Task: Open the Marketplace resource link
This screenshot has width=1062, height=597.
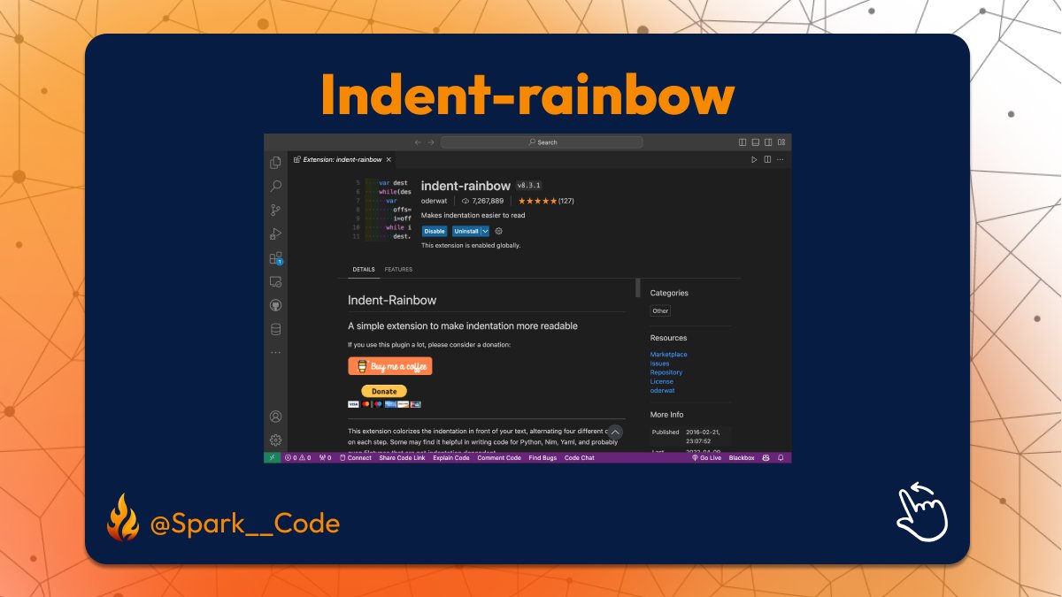Action: coord(668,355)
